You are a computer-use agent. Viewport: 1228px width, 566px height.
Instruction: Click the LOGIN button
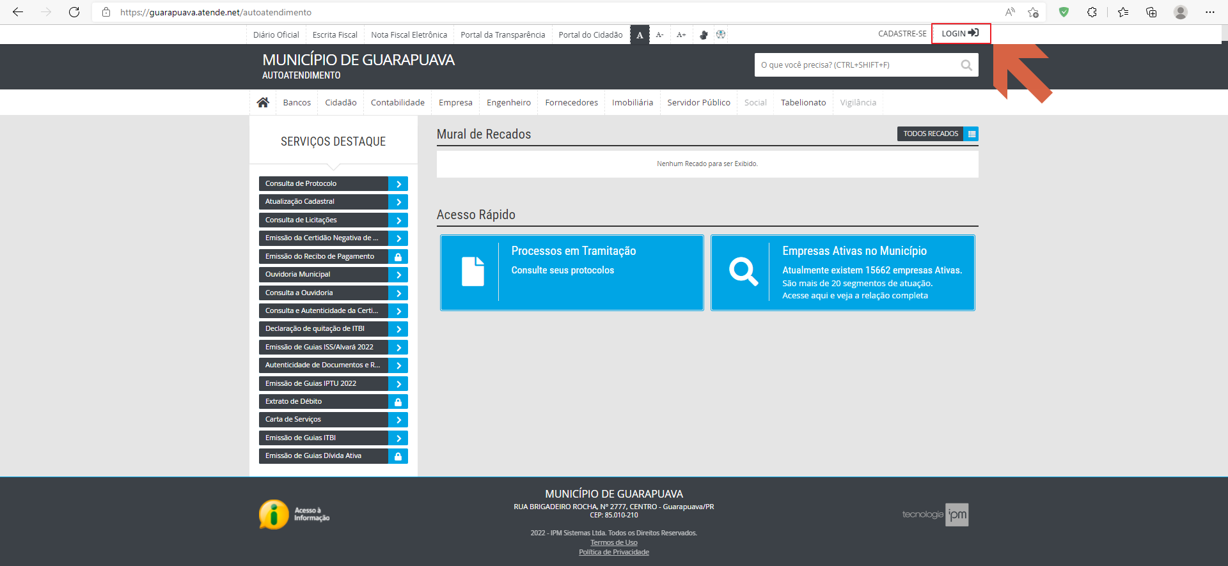click(x=961, y=33)
